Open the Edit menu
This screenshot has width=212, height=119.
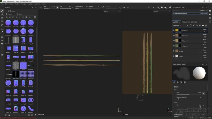click(x=6, y=4)
